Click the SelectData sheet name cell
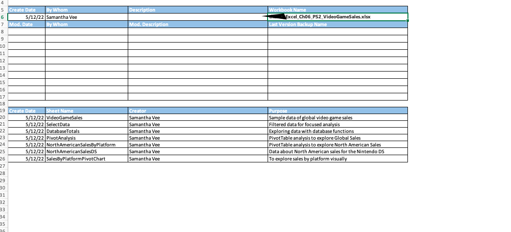Image resolution: width=511 pixels, height=232 pixels. pyautogui.click(x=87, y=124)
